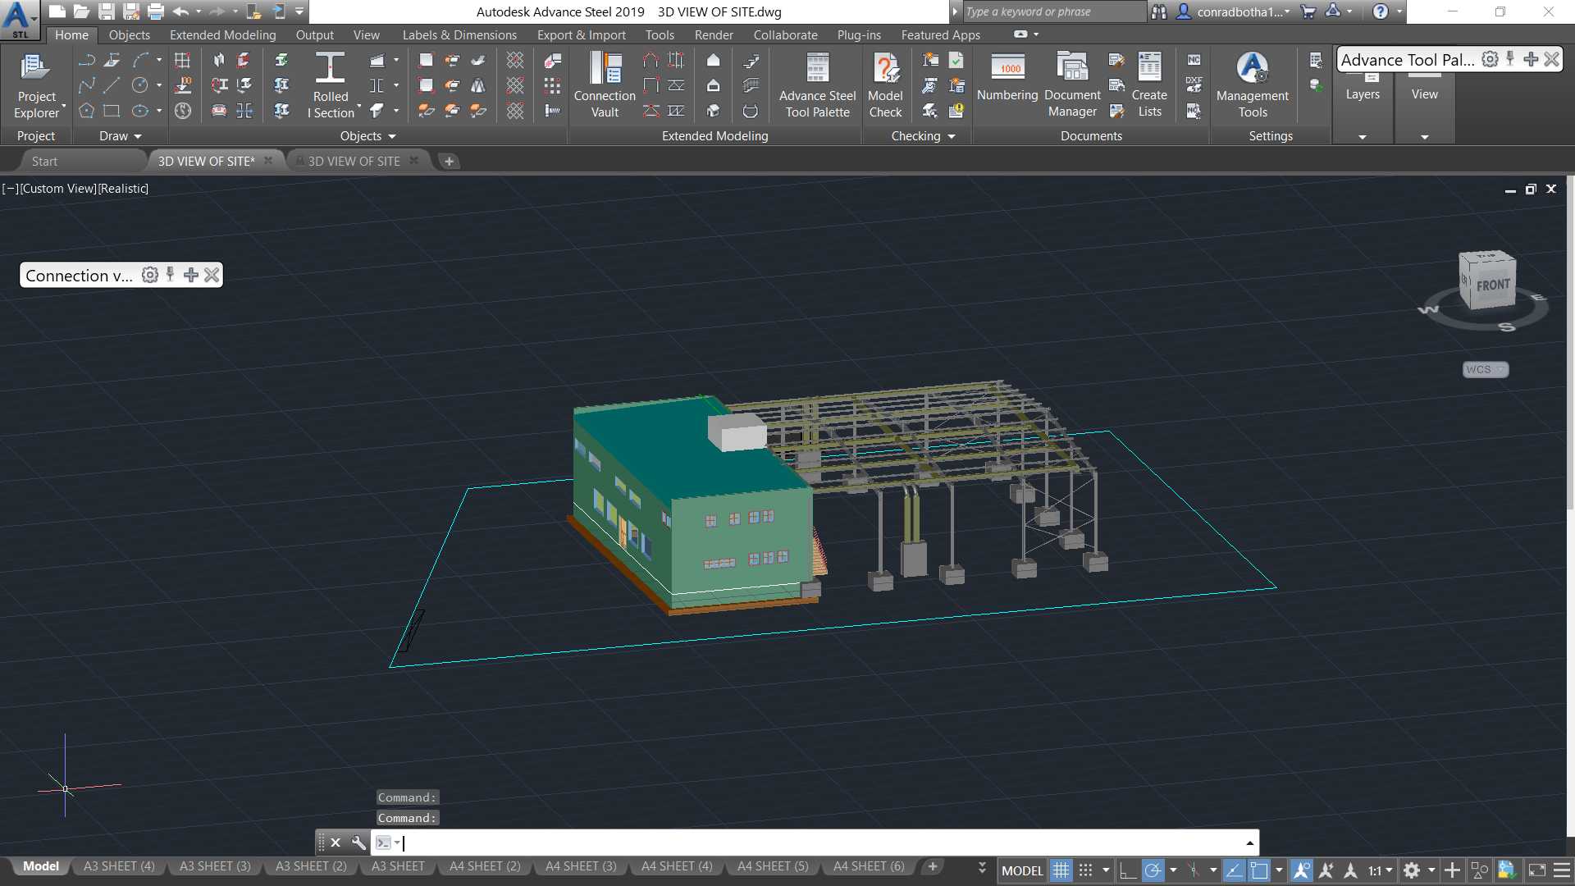Viewport: 1575px width, 886px height.
Task: Toggle Ortho mode in status bar
Action: (1128, 870)
